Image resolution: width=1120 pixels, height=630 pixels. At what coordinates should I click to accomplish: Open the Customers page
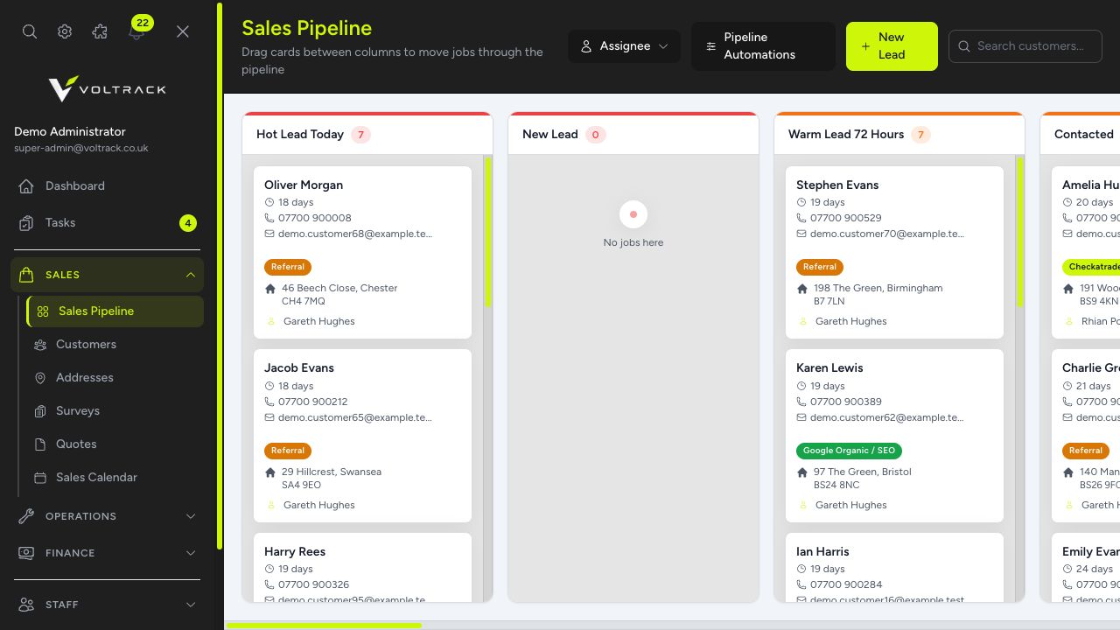[x=115, y=345]
